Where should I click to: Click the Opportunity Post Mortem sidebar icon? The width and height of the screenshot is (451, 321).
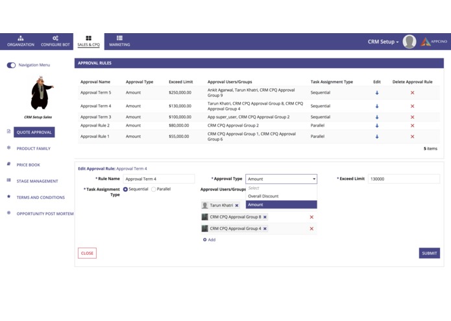tap(8, 212)
